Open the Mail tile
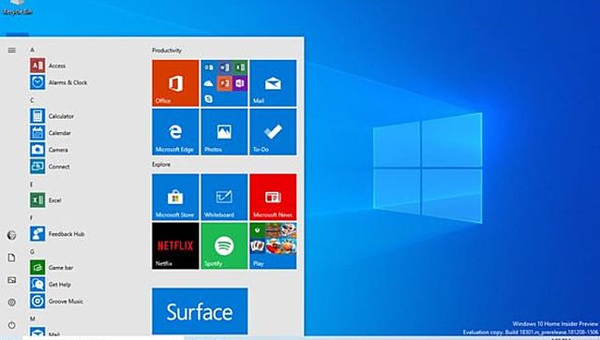600x340 pixels. point(273,83)
